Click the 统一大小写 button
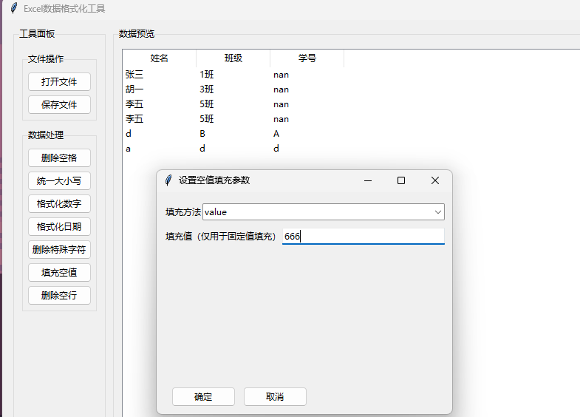 click(59, 181)
